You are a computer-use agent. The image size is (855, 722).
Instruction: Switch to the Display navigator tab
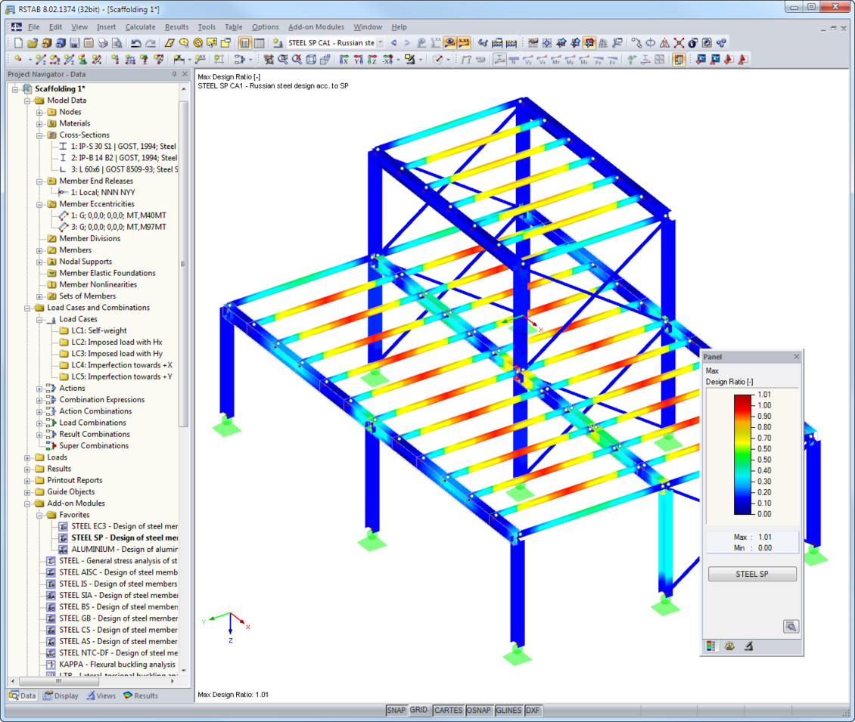[x=61, y=696]
